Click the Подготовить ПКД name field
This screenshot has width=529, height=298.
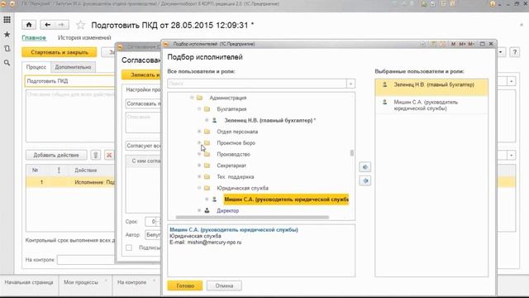pos(69,81)
